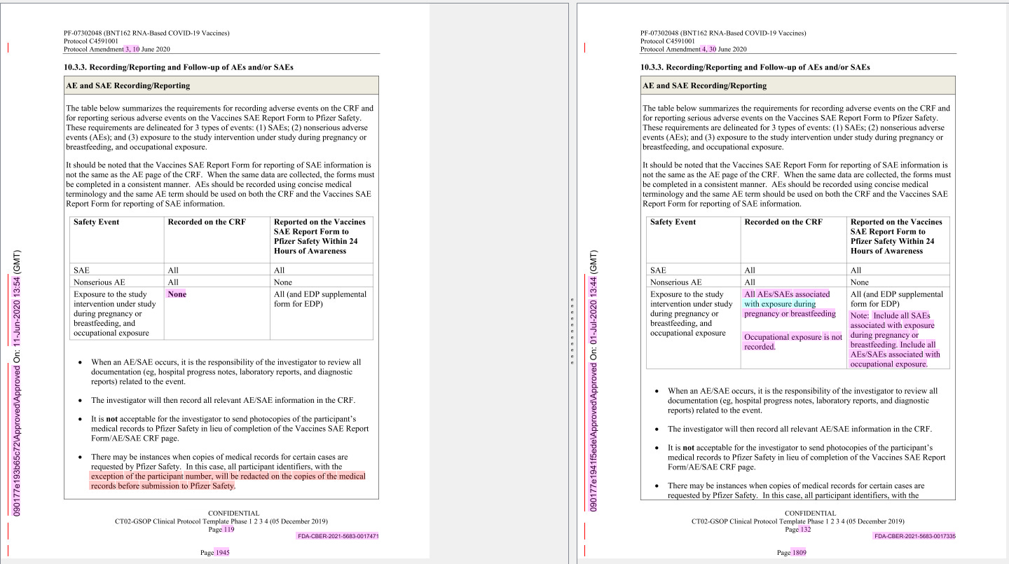This screenshot has height=564, width=1009.
Task: Click "Safety Event" column header in Amendment 3 table
Action: [96, 222]
